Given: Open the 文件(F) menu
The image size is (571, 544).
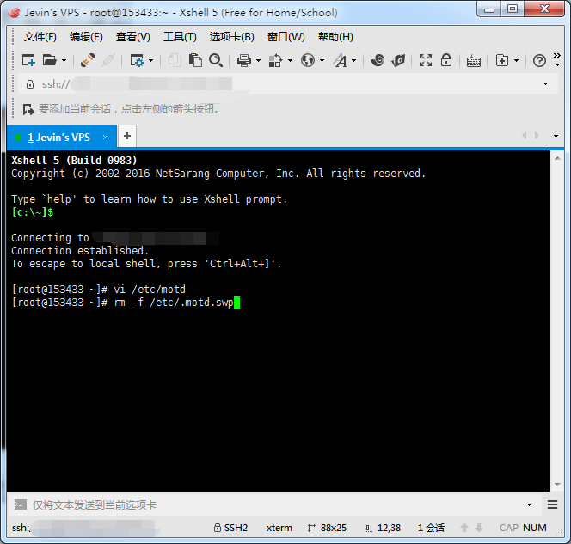Looking at the screenshot, I should point(40,37).
